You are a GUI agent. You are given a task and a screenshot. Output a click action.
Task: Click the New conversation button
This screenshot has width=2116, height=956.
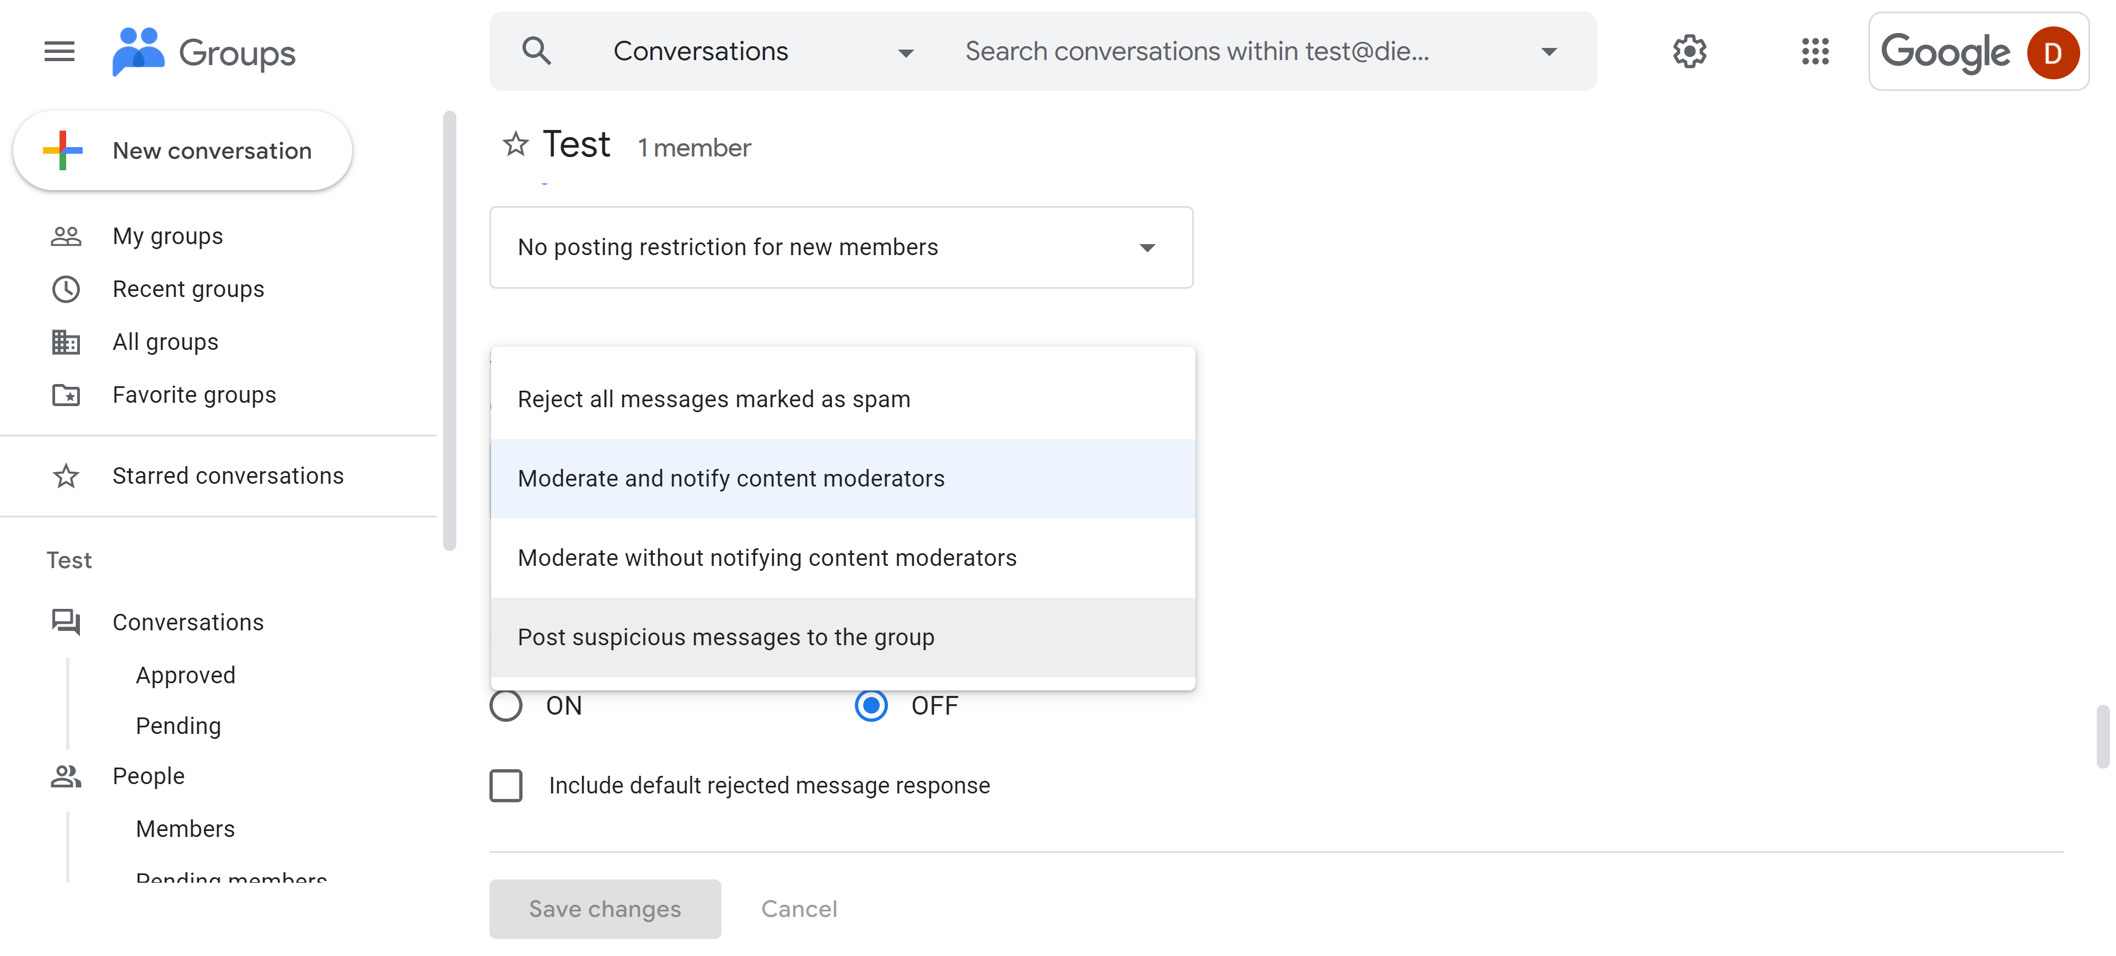click(182, 151)
